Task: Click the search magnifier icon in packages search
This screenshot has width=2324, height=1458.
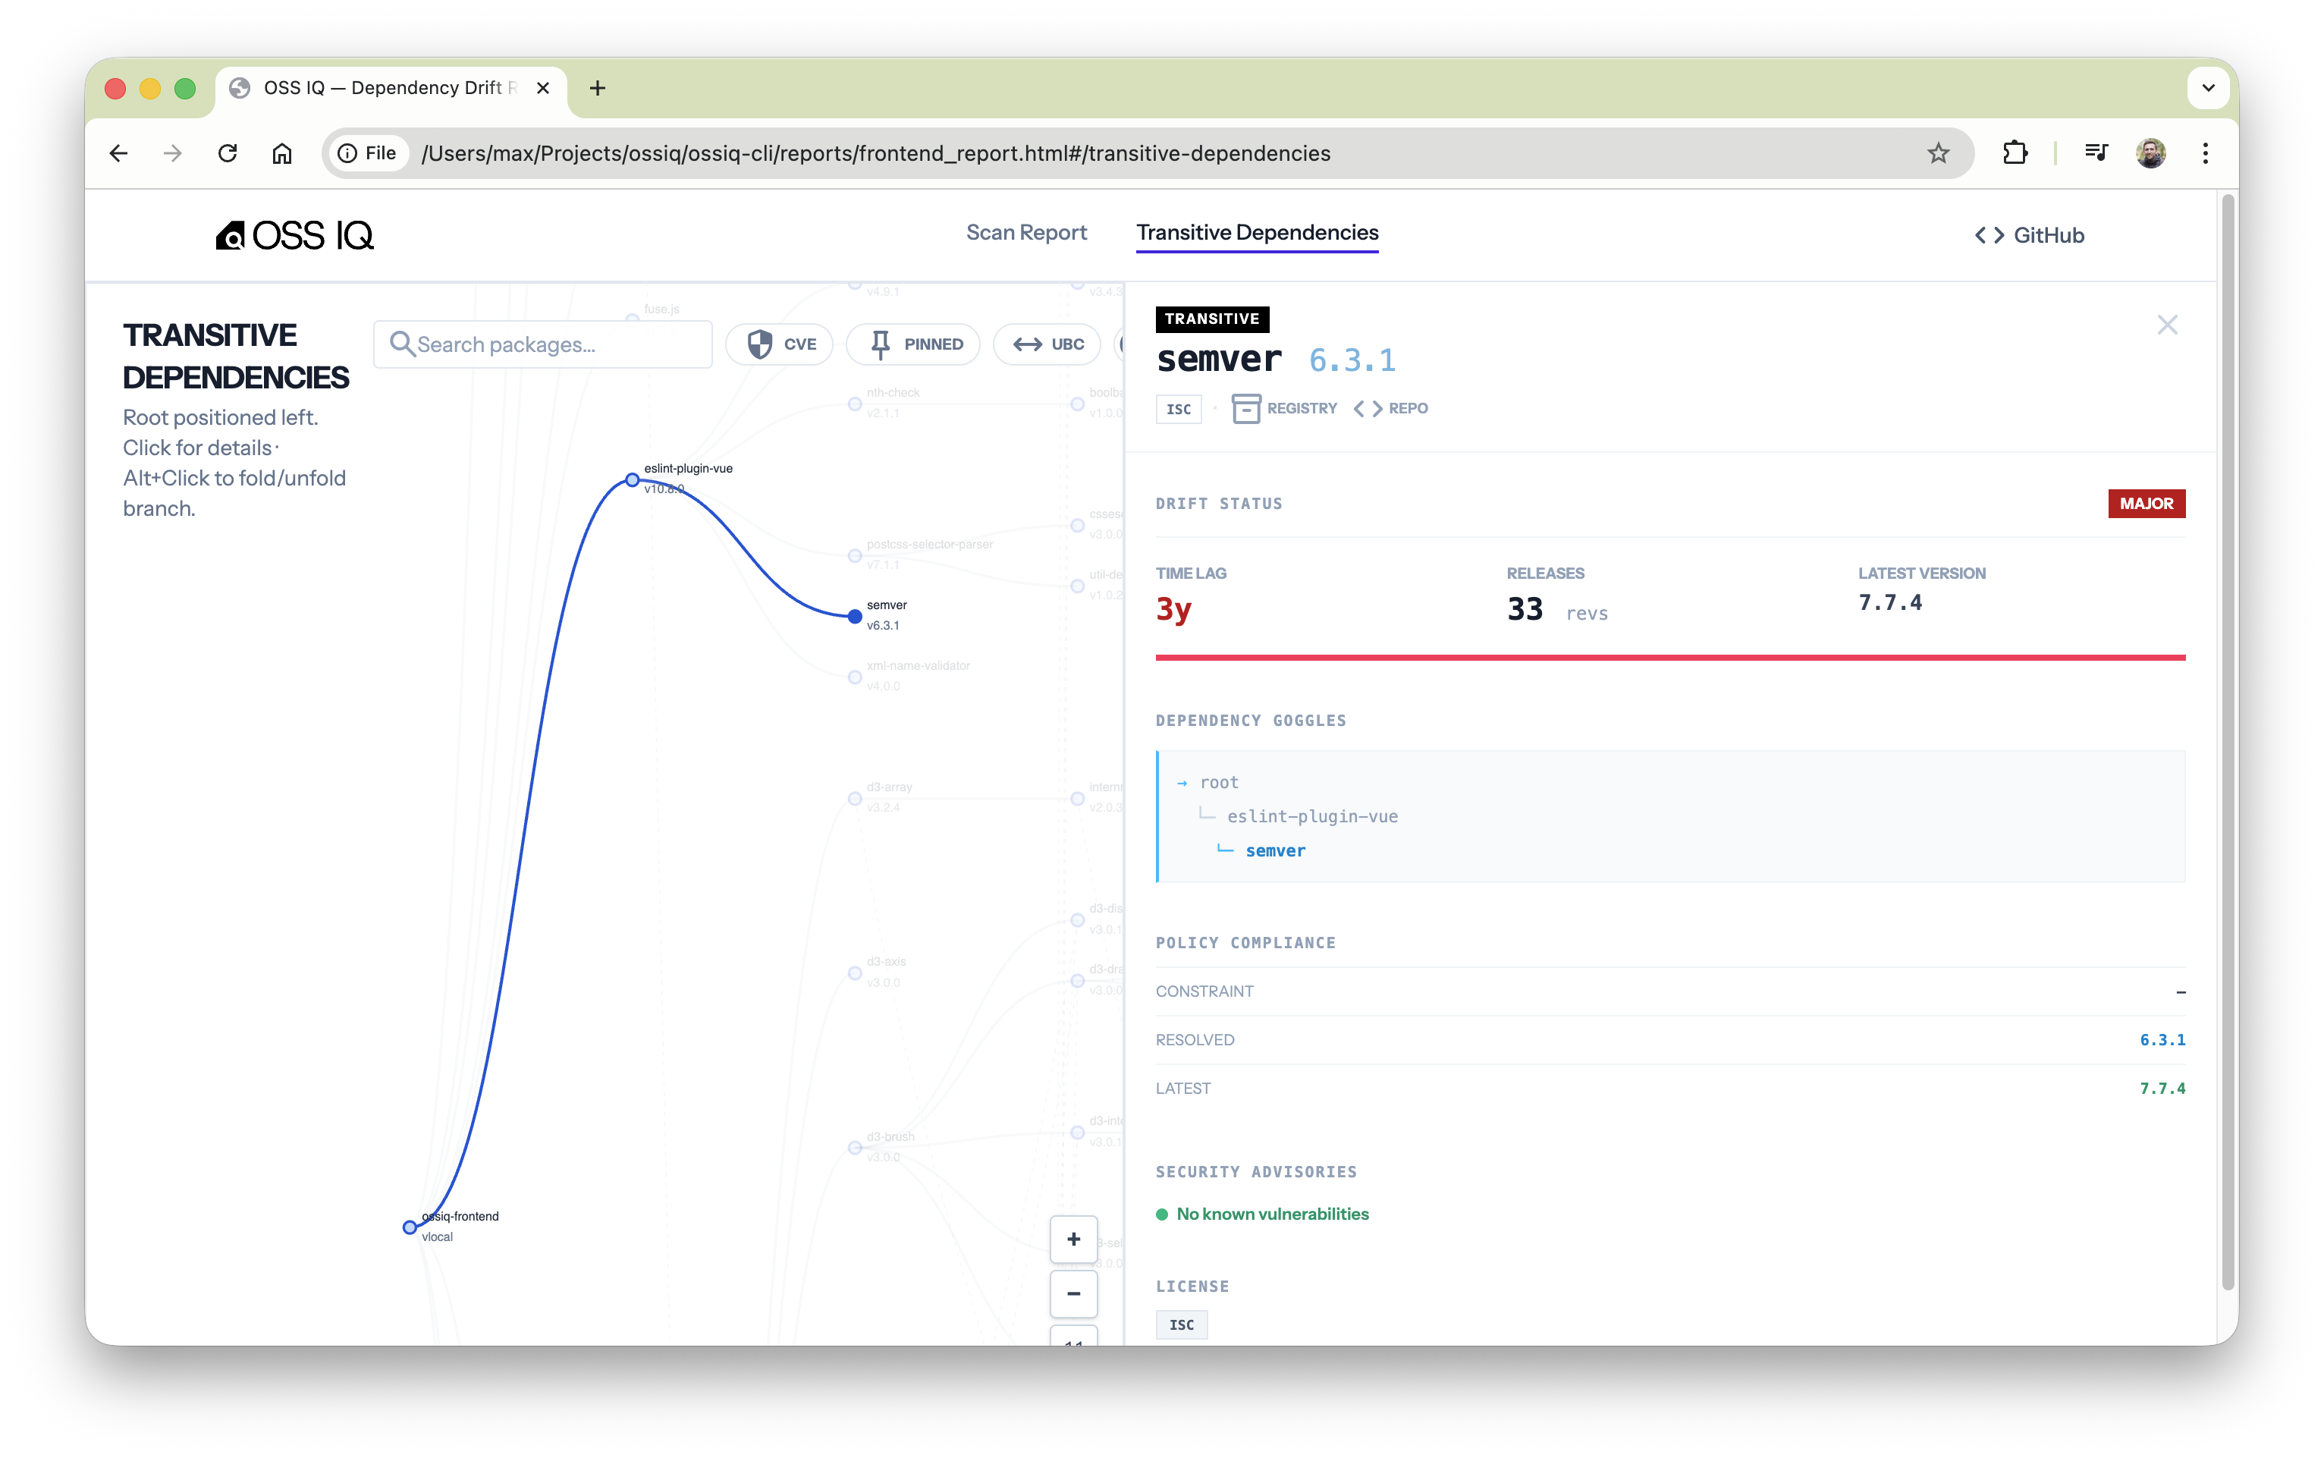Action: pyautogui.click(x=404, y=344)
